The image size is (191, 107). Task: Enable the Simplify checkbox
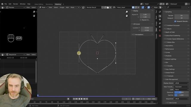coord(166,66)
